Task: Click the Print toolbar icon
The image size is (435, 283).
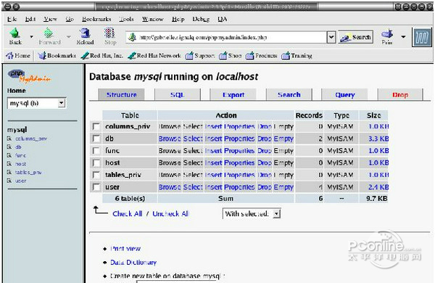Action: tap(387, 34)
